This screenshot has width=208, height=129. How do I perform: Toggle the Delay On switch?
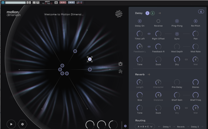pos(139,21)
